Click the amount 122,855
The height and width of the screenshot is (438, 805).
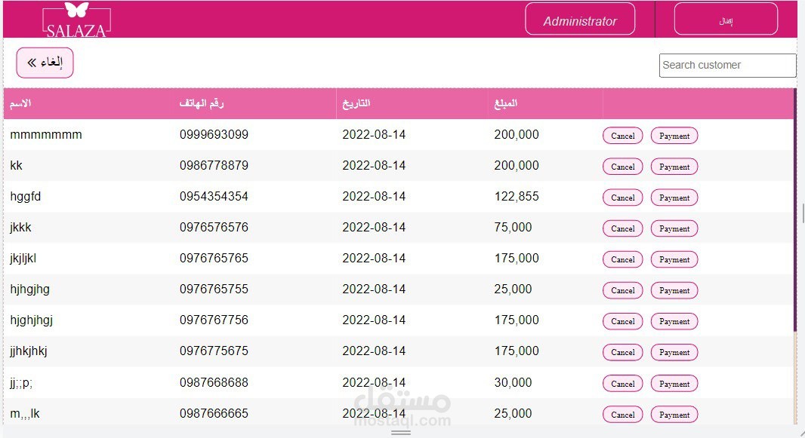coord(517,196)
